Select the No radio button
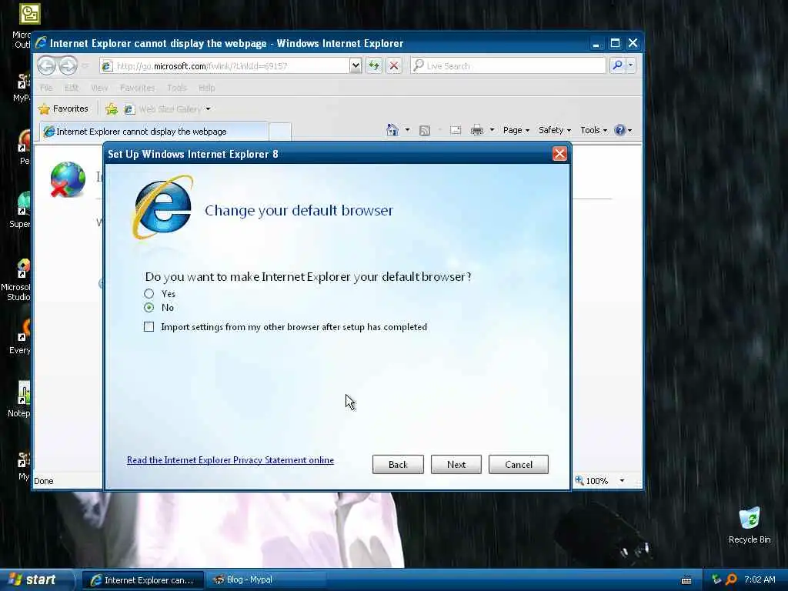The image size is (788, 591). point(149,307)
